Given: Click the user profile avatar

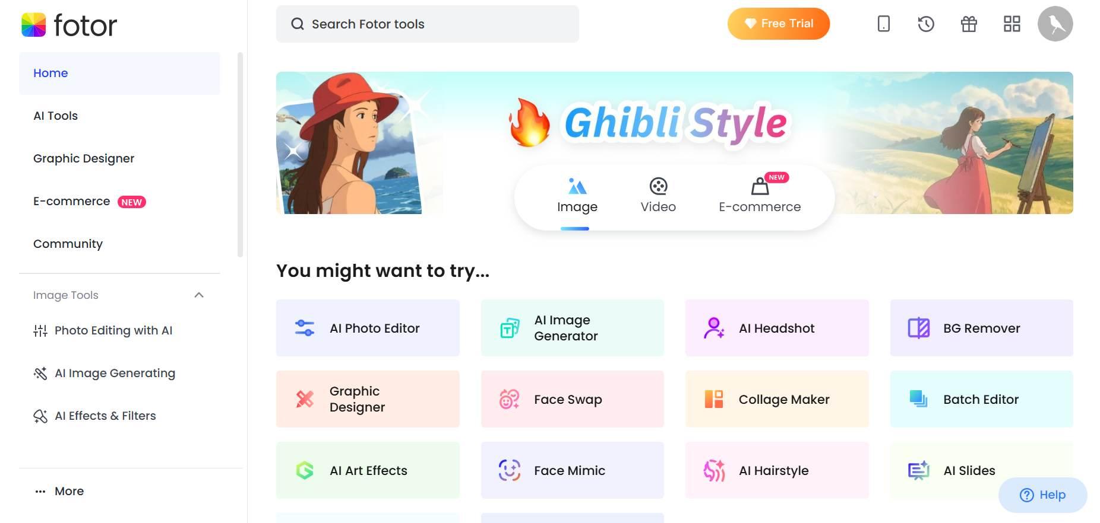Looking at the screenshot, I should [1055, 24].
